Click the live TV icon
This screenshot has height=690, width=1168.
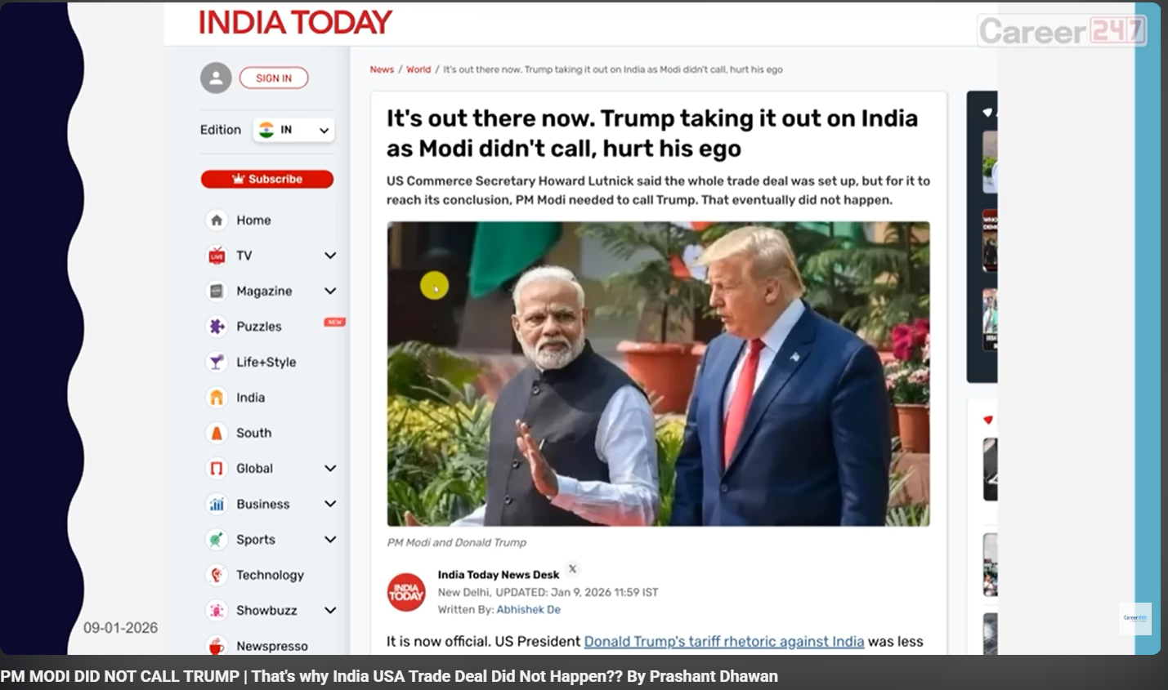pos(217,256)
